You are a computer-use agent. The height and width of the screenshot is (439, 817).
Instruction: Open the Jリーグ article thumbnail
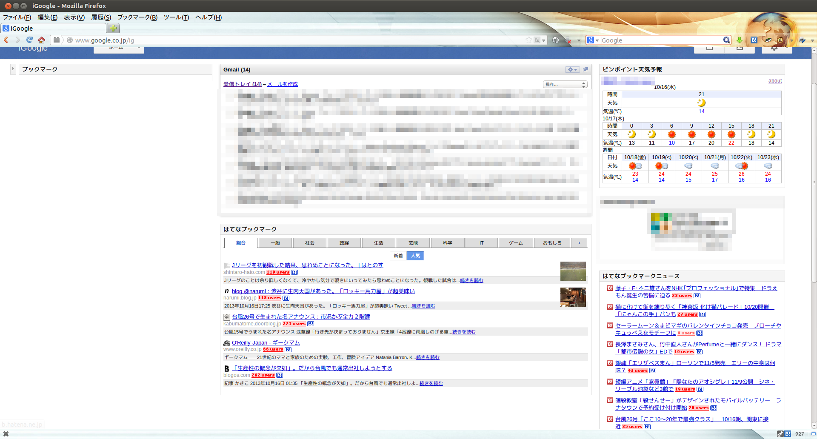[x=573, y=271]
